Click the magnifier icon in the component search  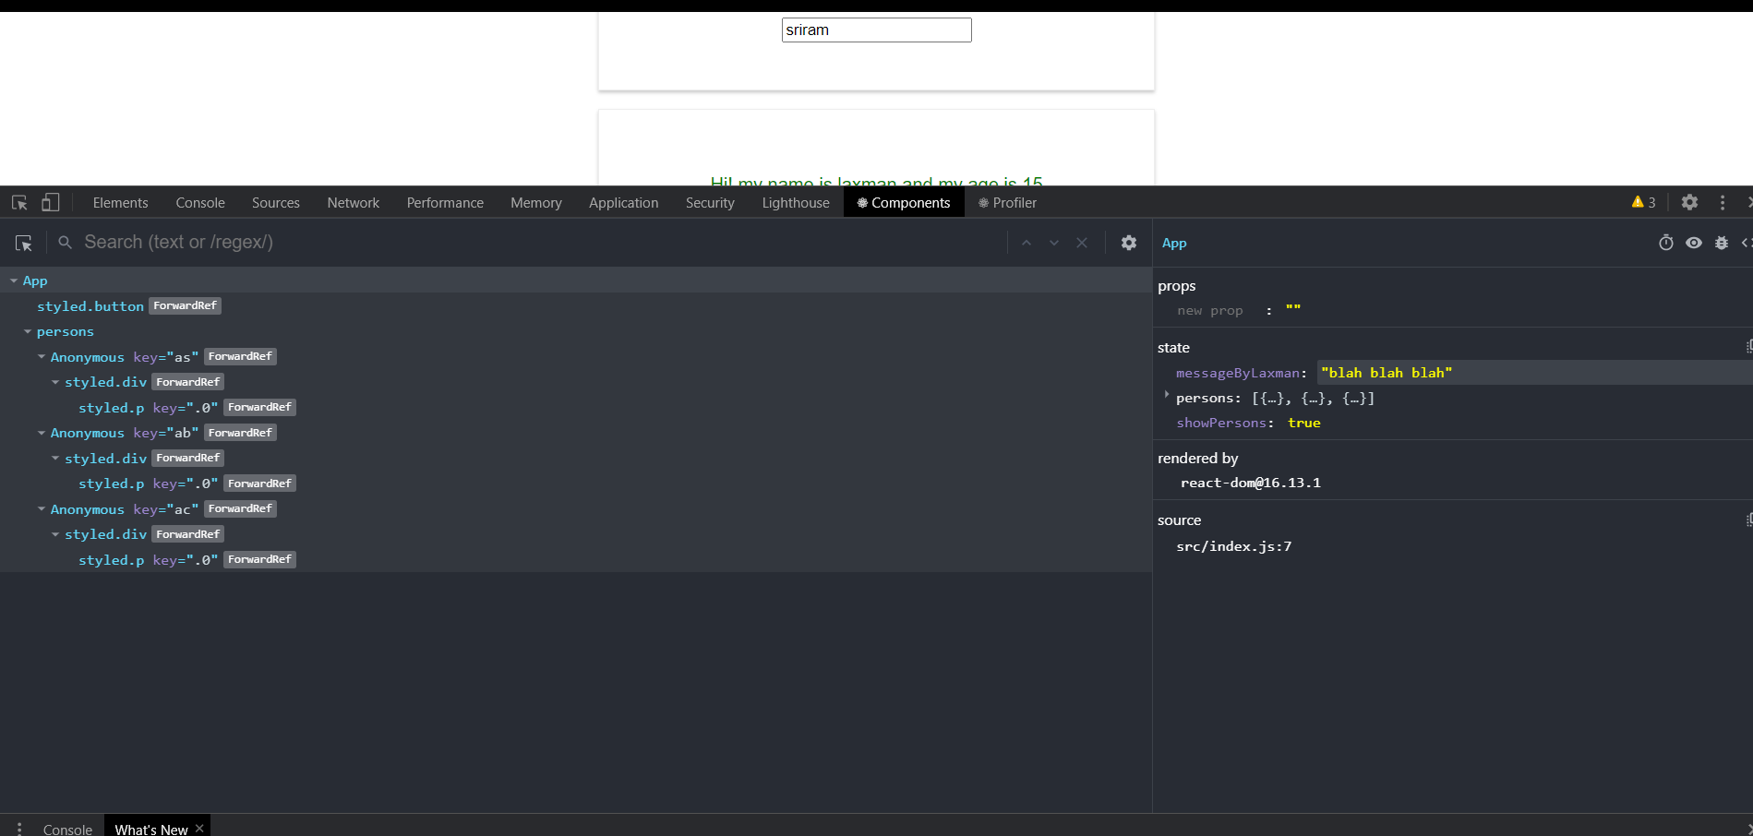point(65,243)
